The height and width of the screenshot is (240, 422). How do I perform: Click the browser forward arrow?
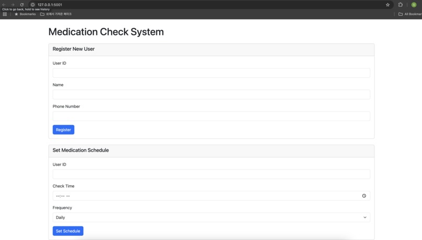click(x=13, y=5)
